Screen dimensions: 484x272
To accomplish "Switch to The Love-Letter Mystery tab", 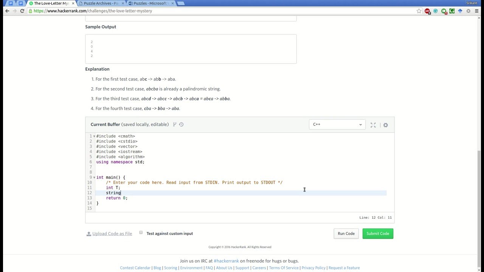I will pos(51,3).
